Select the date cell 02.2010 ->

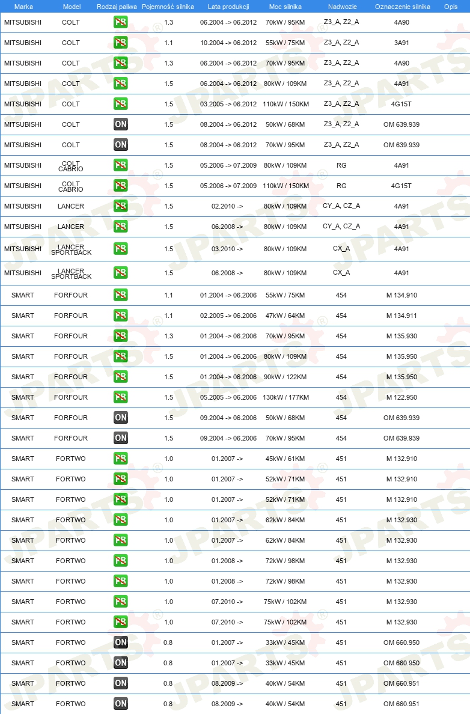click(227, 206)
